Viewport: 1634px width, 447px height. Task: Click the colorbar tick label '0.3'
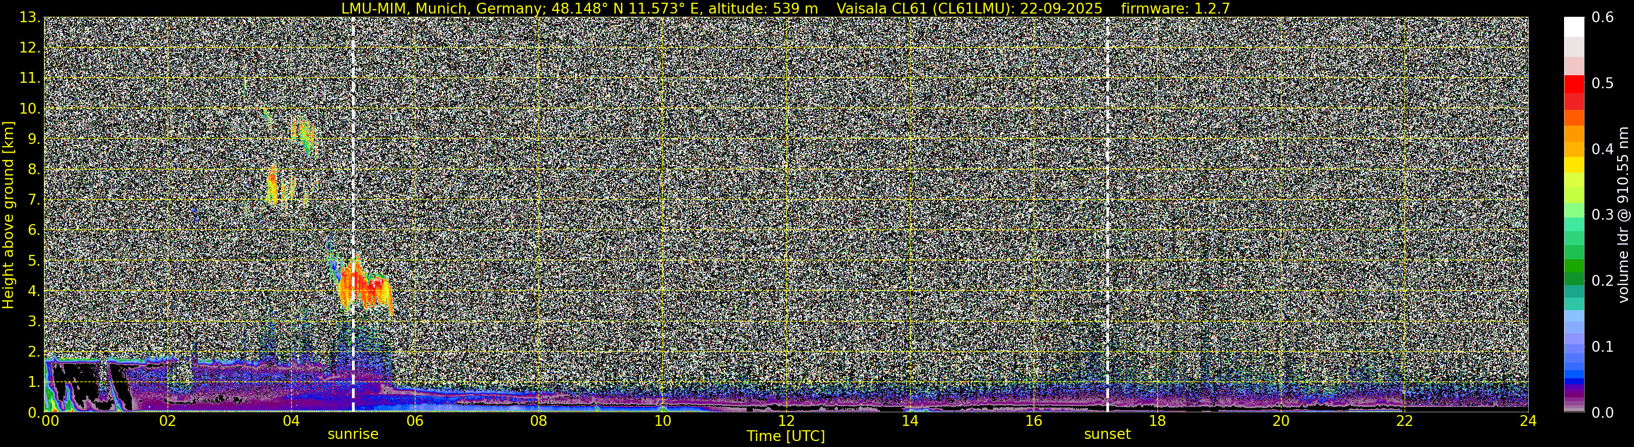tap(1603, 215)
